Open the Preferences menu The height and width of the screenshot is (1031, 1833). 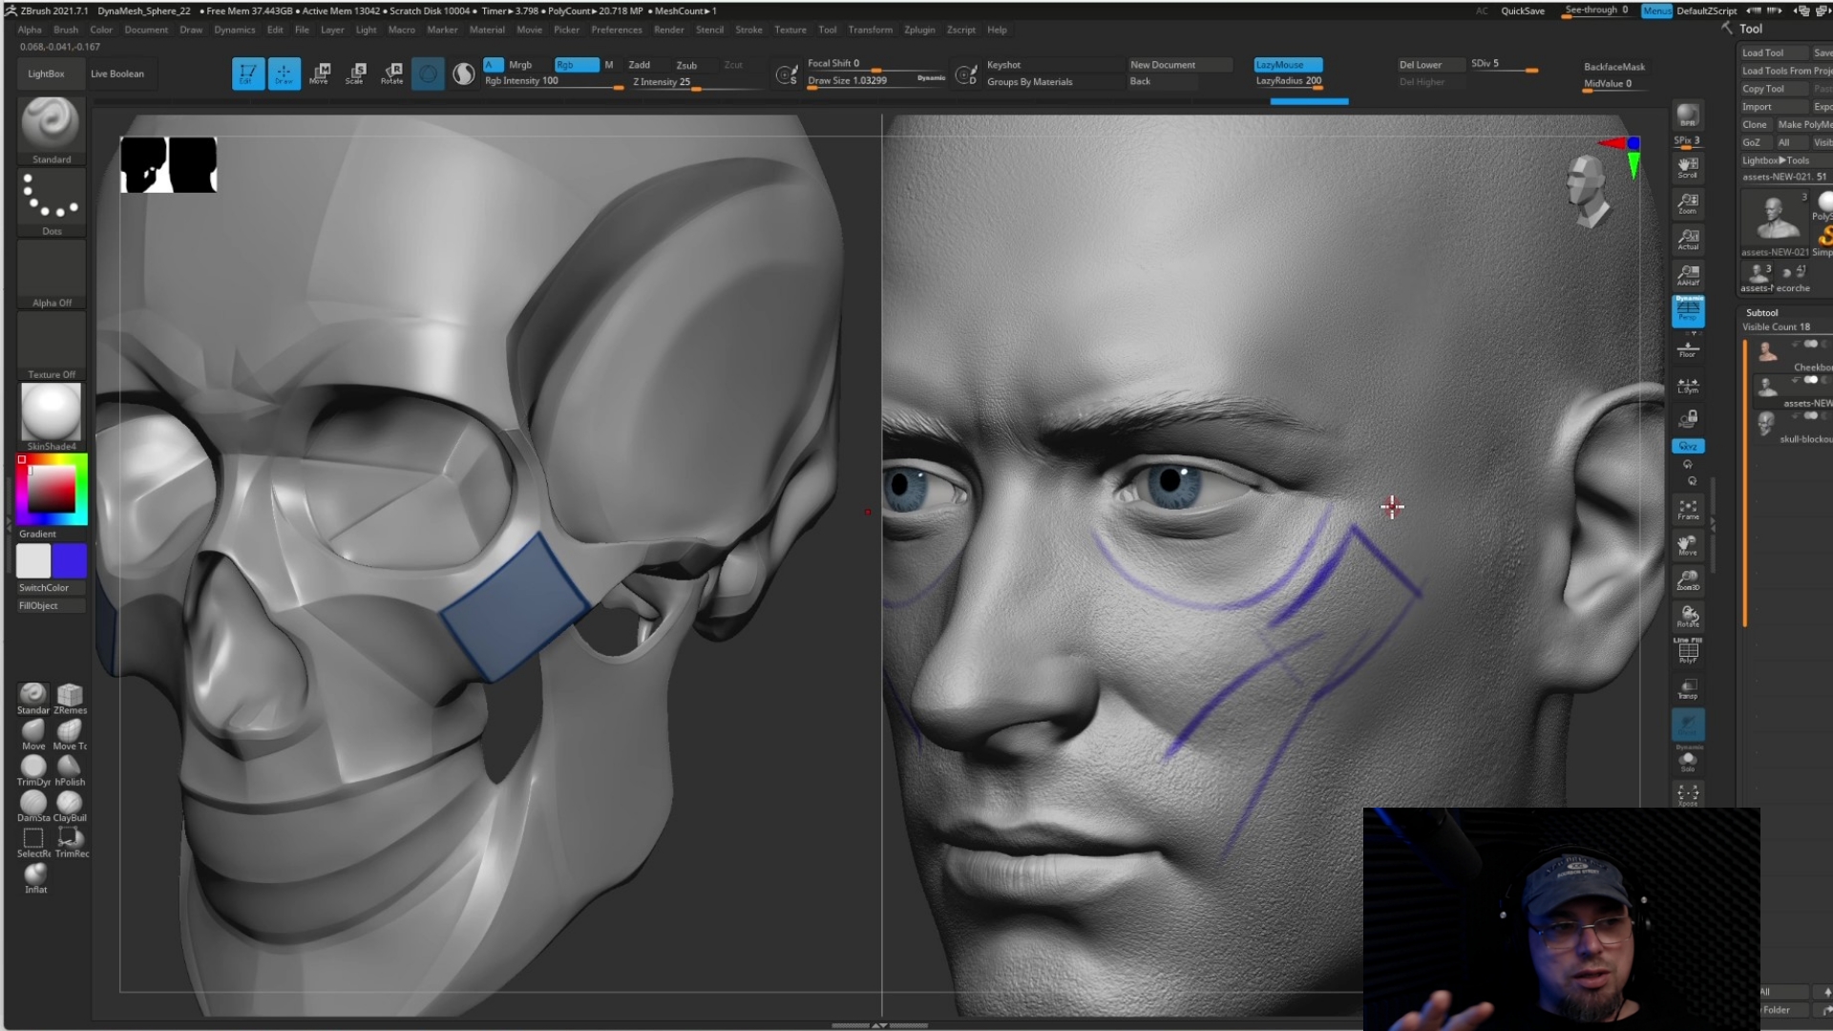(617, 30)
